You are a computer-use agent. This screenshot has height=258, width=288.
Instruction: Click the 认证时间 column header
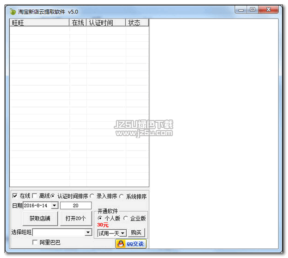(x=106, y=23)
